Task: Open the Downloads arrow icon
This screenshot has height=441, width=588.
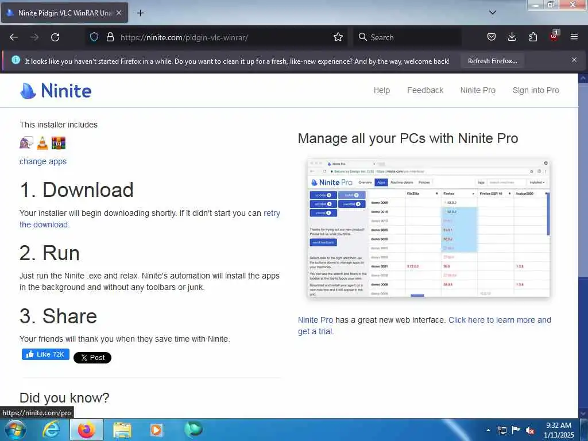Action: tap(512, 37)
